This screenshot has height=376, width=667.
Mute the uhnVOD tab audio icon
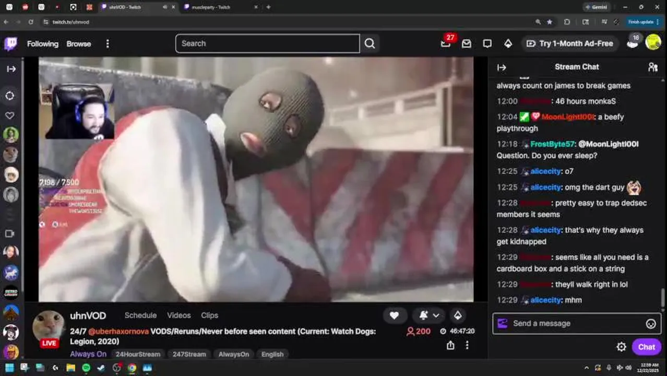(x=165, y=7)
